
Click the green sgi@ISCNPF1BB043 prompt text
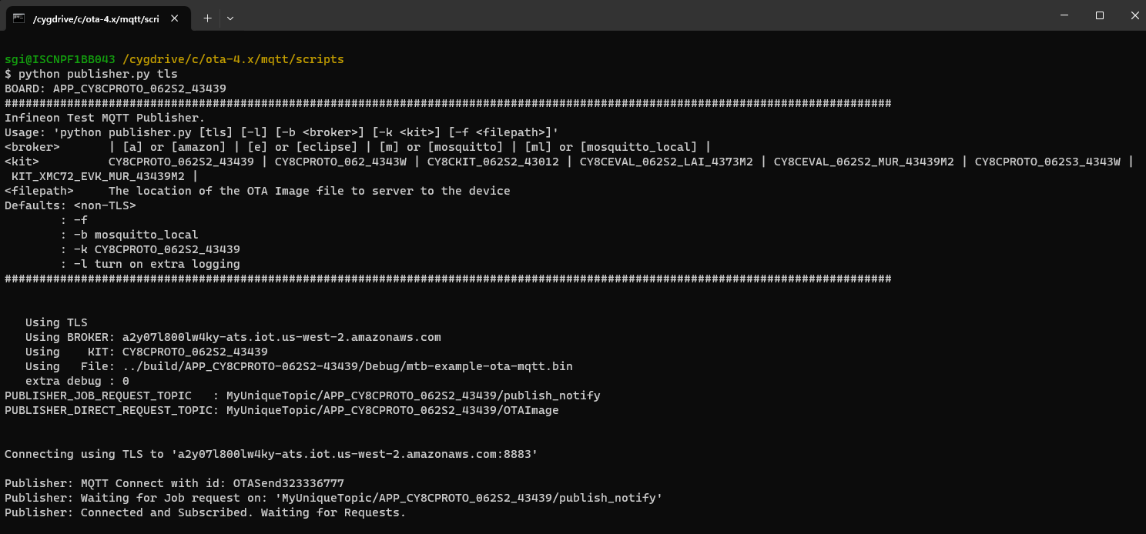click(60, 59)
